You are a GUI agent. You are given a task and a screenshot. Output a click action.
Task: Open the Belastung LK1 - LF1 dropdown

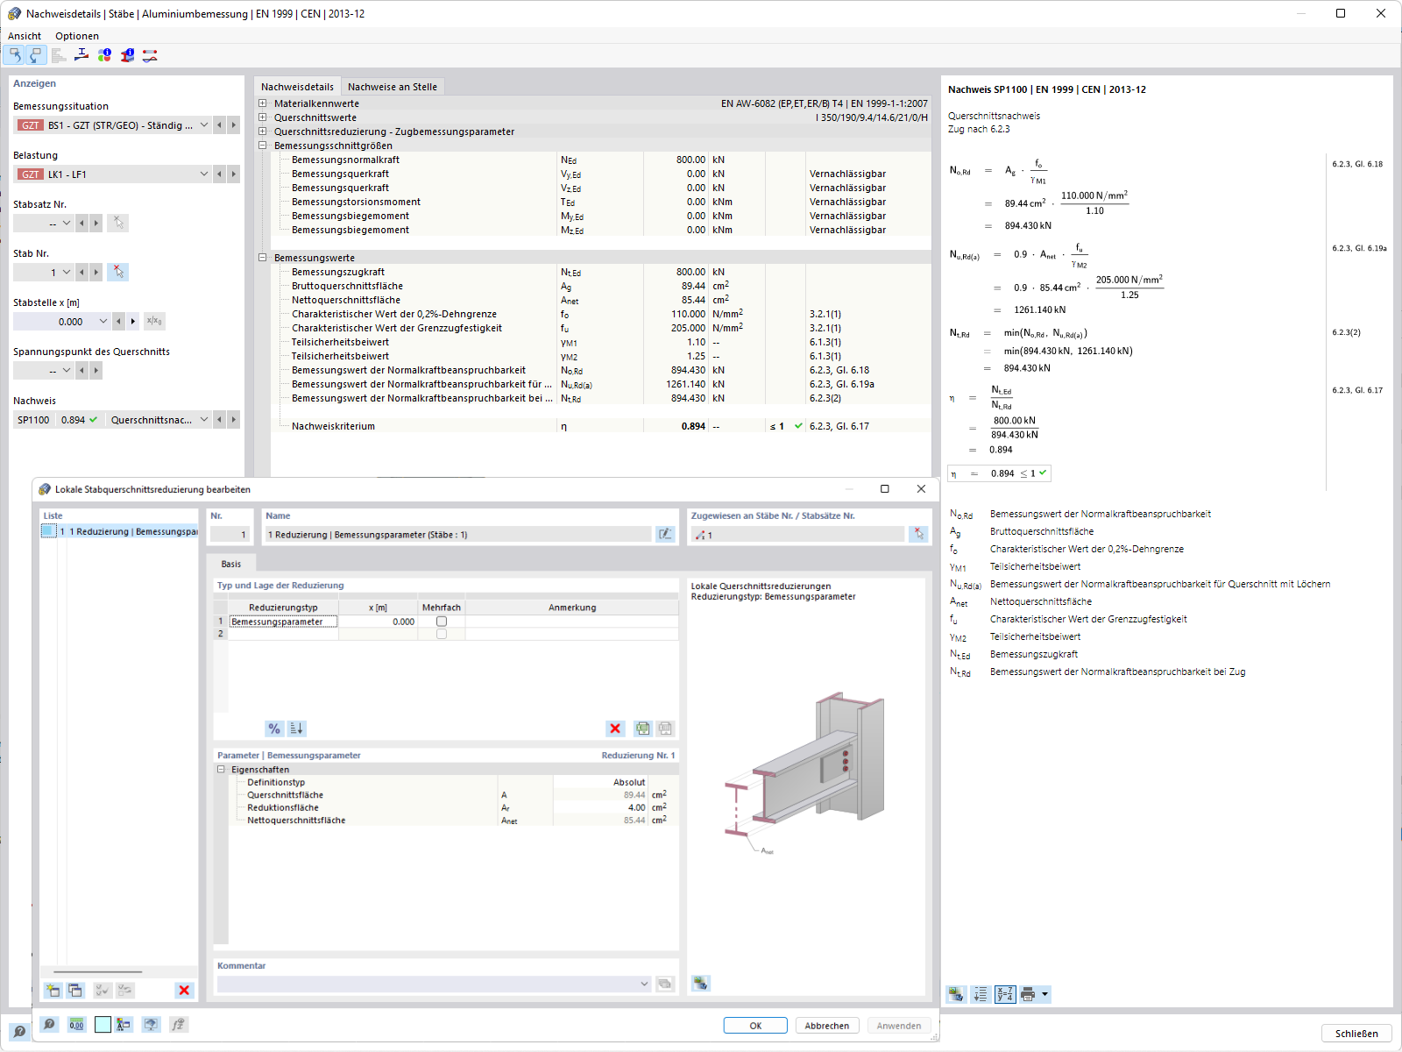pyautogui.click(x=204, y=174)
